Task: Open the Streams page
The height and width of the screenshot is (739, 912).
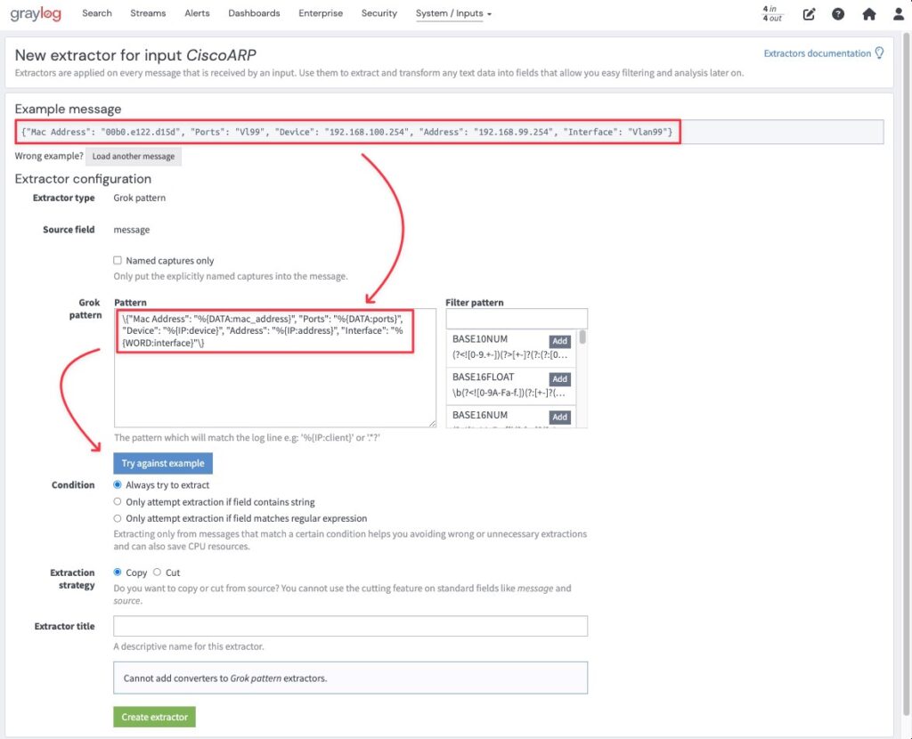Action: (x=148, y=12)
